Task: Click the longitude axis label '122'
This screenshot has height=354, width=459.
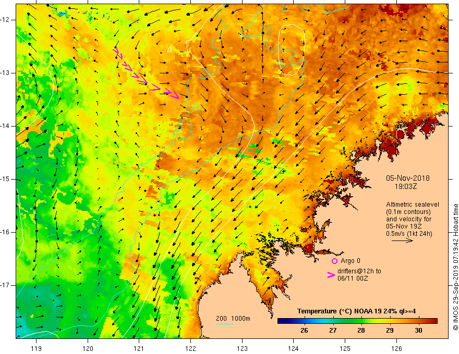Action: tap(190, 348)
